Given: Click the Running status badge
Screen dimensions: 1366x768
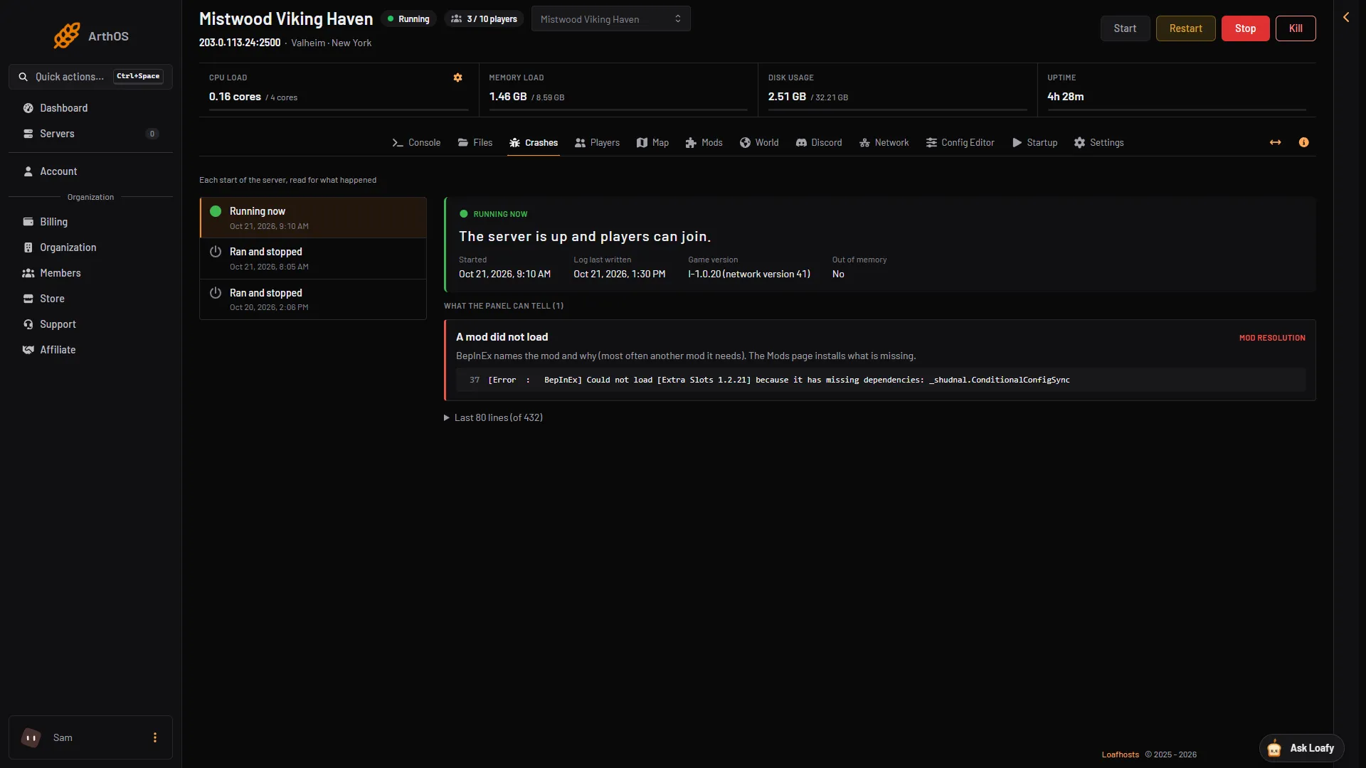Looking at the screenshot, I should click(x=408, y=19).
